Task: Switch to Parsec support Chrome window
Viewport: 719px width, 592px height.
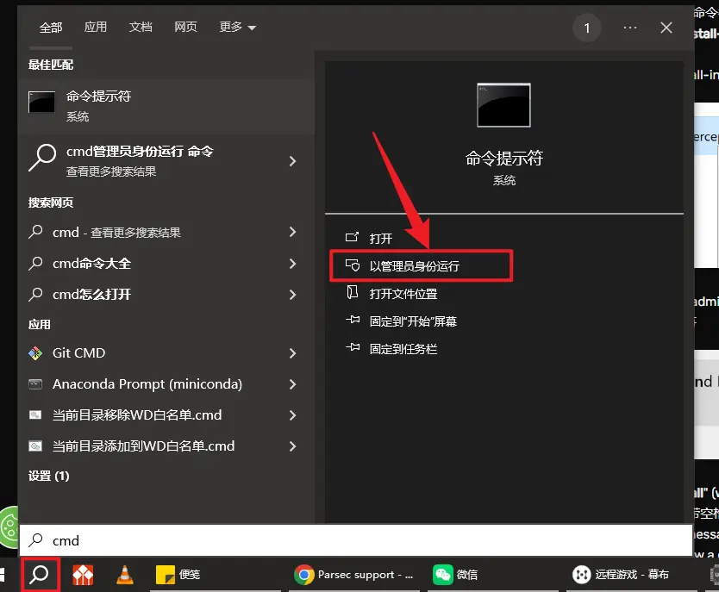Action: [x=355, y=575]
